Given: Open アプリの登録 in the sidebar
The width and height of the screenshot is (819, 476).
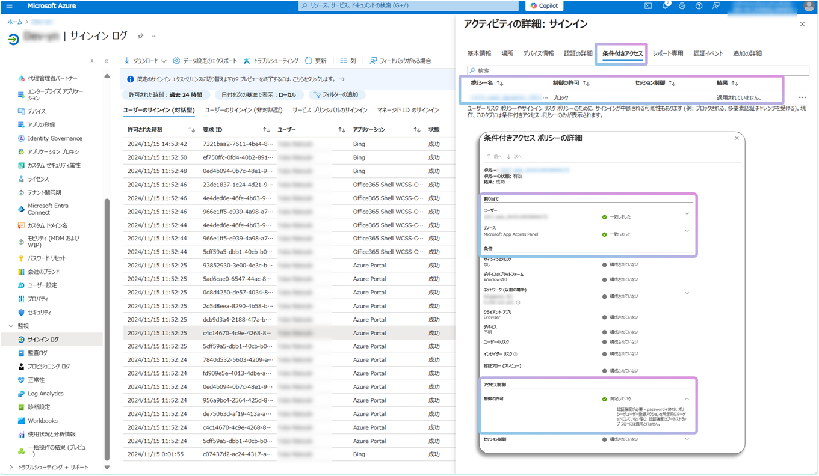Looking at the screenshot, I should 41,124.
